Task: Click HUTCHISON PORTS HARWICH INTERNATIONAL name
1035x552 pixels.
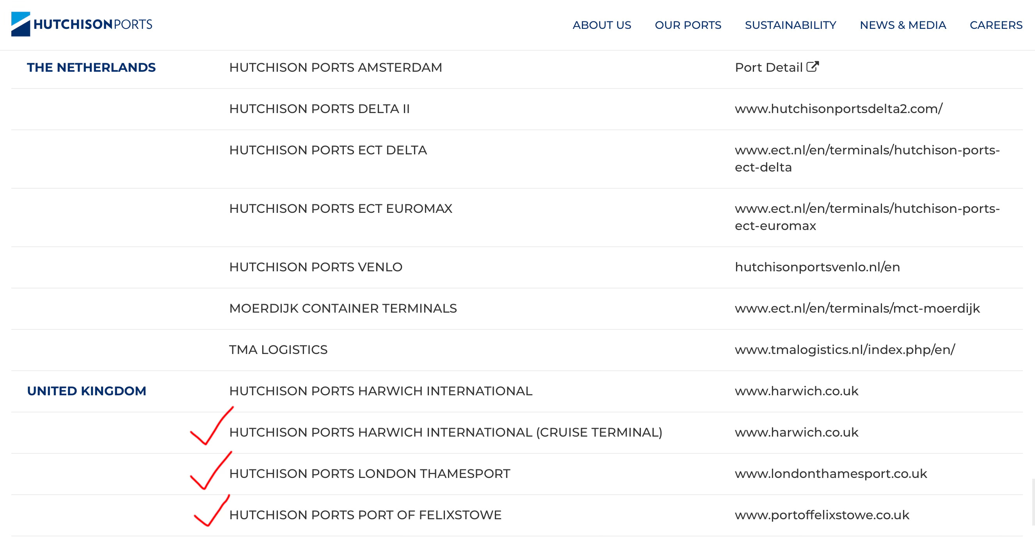Action: pos(381,391)
